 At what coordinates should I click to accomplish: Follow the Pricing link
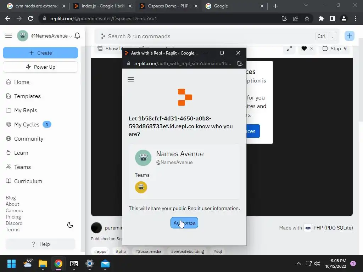[x=13, y=217]
